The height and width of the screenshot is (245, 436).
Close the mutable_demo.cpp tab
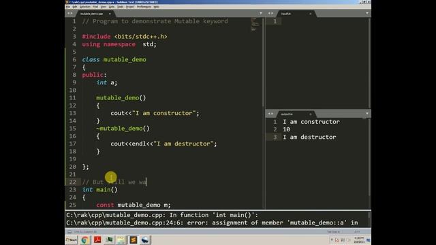point(110,14)
